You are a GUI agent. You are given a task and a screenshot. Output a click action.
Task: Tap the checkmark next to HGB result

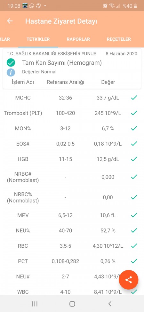click(134, 159)
